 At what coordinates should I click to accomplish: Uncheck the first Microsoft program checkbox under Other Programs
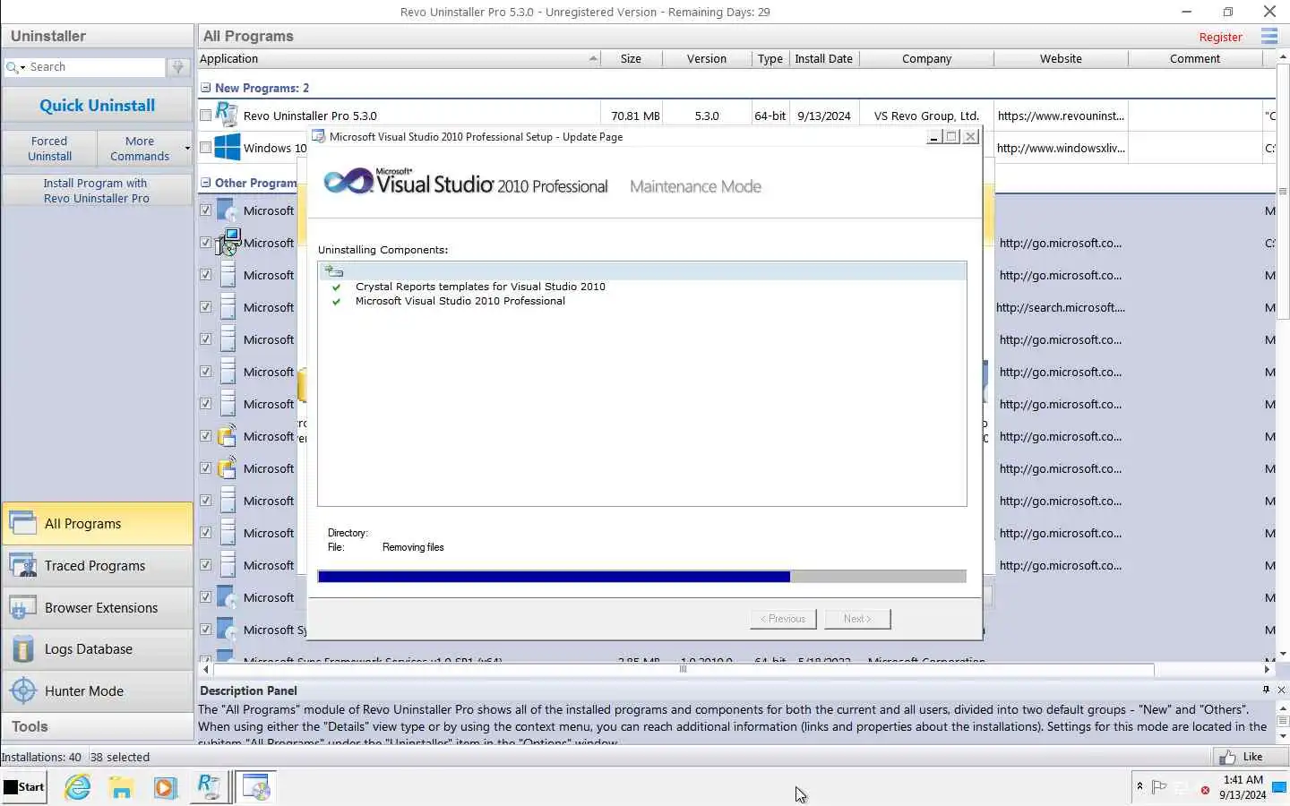click(205, 210)
